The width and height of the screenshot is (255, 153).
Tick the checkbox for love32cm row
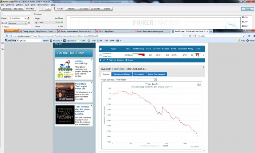click(101, 55)
